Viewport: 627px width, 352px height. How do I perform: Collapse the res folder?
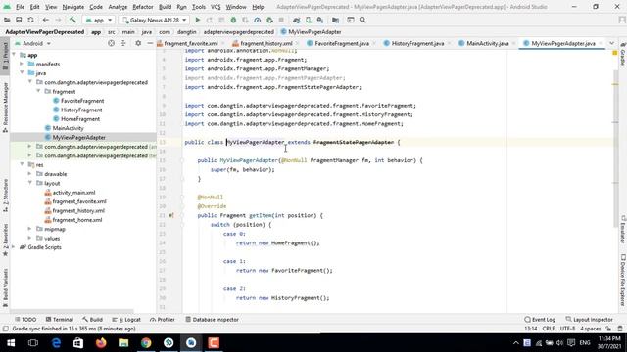tap(22, 164)
